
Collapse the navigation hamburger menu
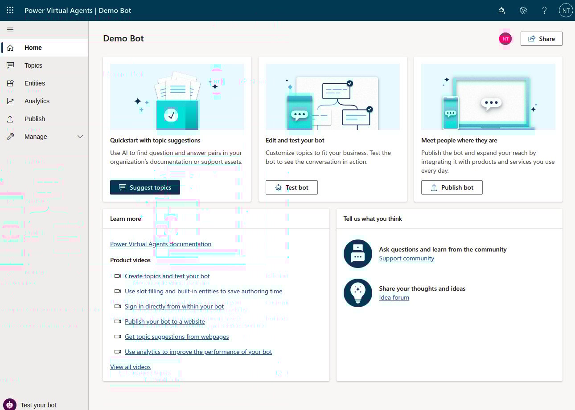pyautogui.click(x=10, y=29)
